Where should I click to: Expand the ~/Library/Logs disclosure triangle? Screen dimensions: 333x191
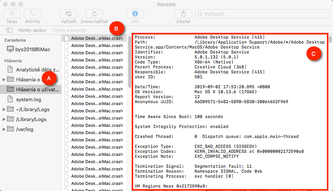[4, 109]
